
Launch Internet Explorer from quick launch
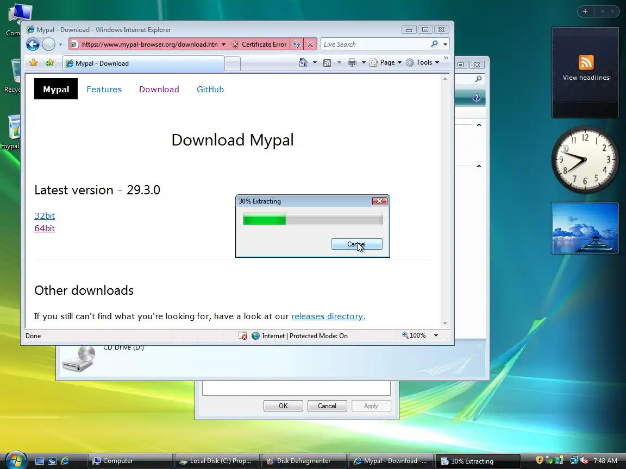65,461
